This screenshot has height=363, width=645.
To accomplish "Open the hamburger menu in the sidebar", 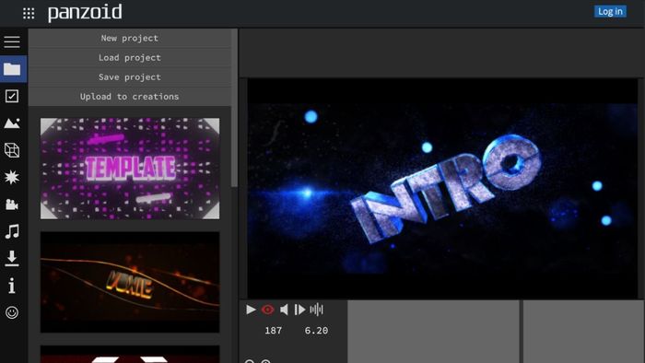I will (12, 41).
